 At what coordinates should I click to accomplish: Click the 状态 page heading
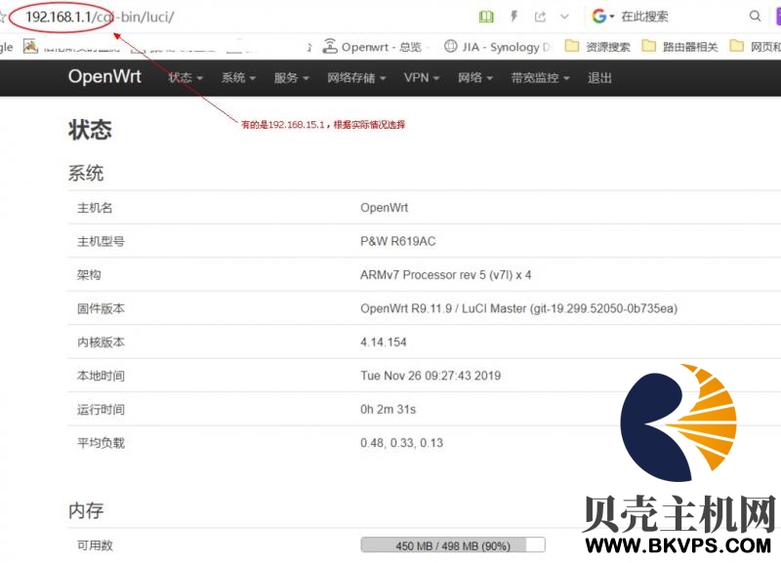(x=90, y=130)
